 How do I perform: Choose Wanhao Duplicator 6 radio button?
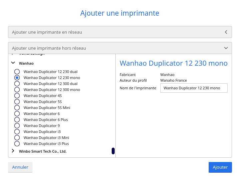17,114
